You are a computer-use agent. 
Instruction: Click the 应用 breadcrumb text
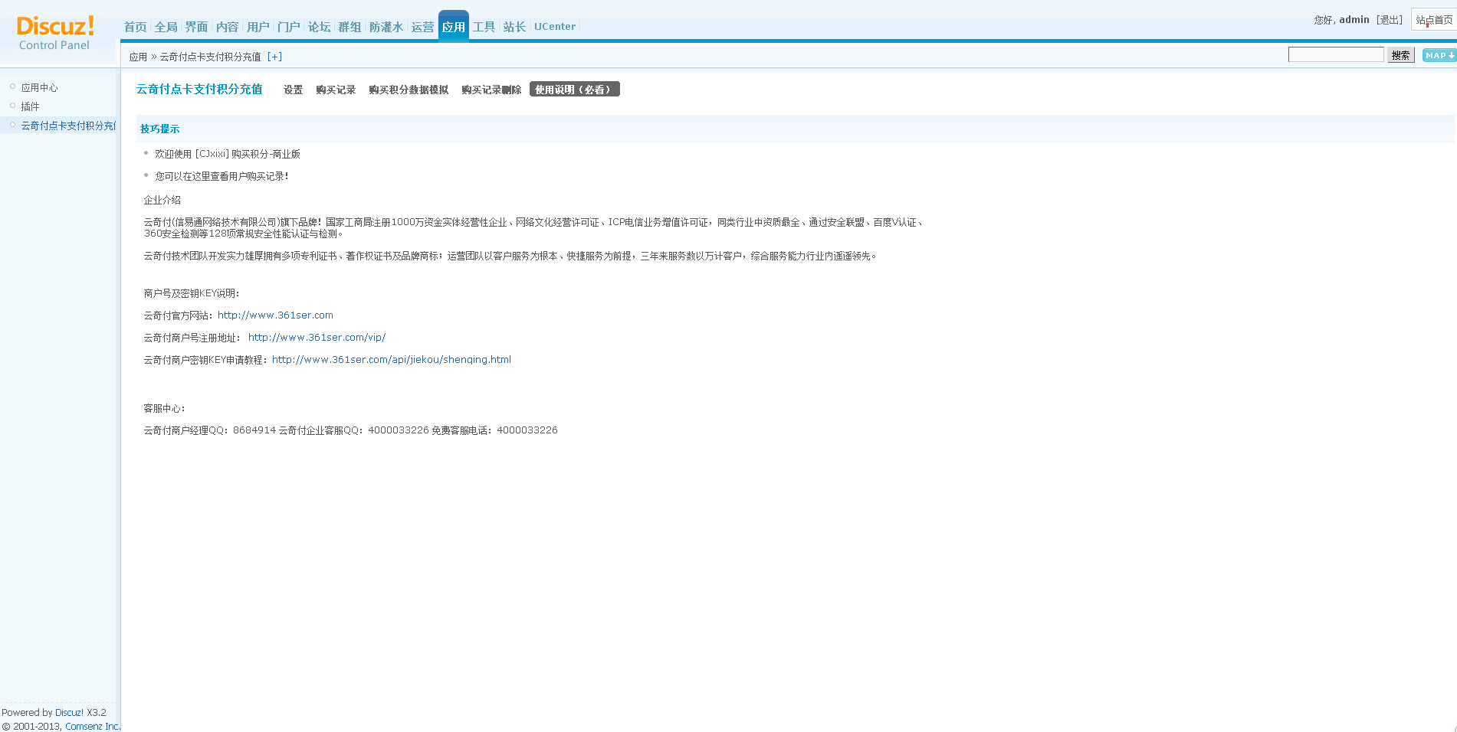pyautogui.click(x=138, y=57)
